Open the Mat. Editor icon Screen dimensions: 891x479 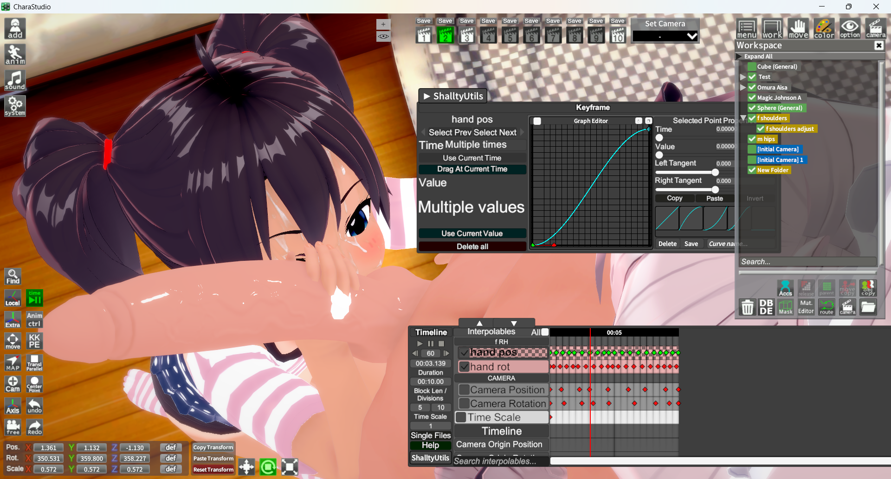pos(806,307)
